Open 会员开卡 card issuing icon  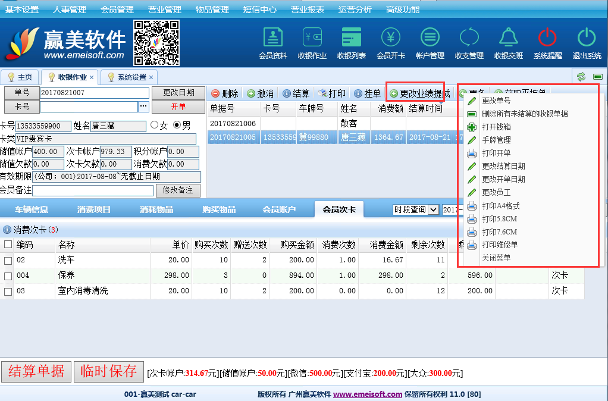pyautogui.click(x=390, y=38)
